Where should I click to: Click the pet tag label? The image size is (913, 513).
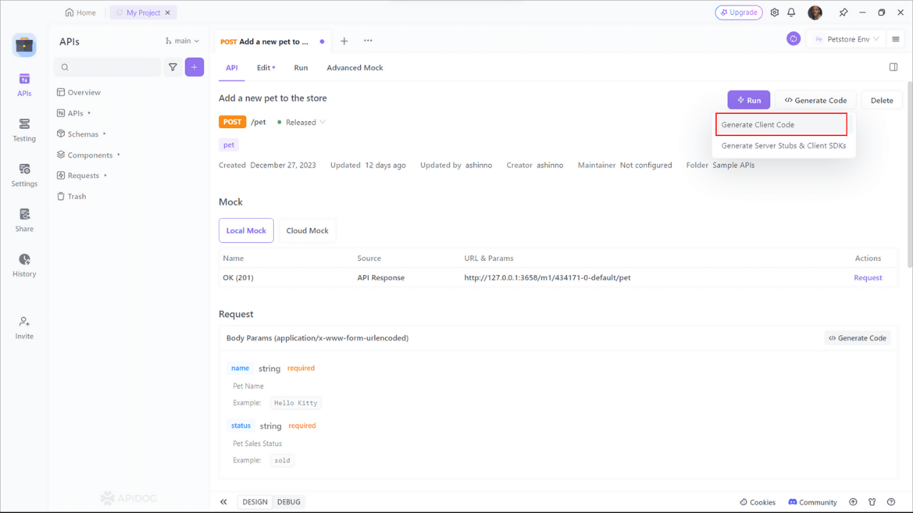[x=228, y=145]
